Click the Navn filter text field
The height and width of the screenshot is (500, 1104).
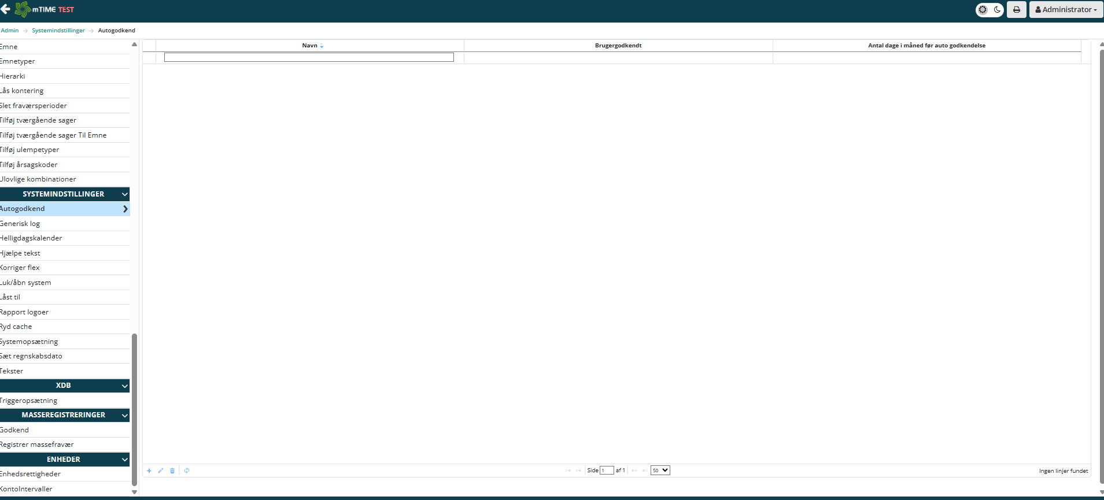[x=309, y=57]
